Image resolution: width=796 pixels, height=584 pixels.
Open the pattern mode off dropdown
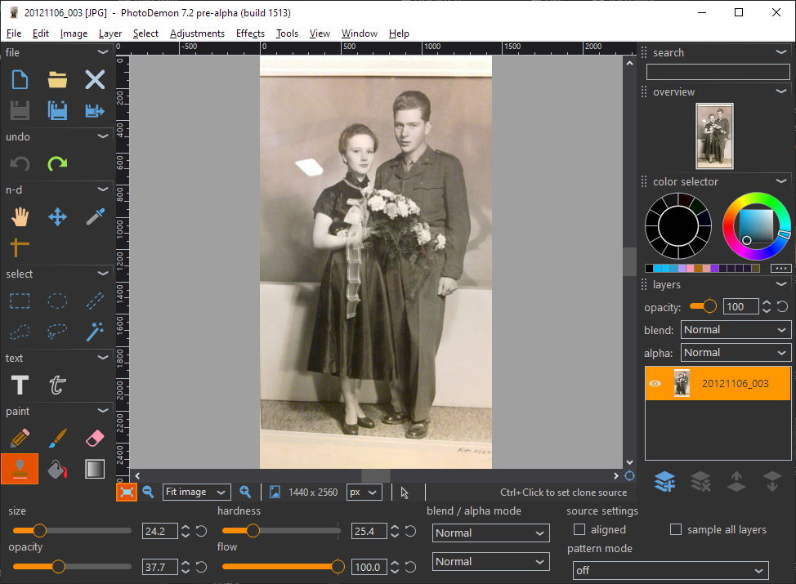pos(670,570)
